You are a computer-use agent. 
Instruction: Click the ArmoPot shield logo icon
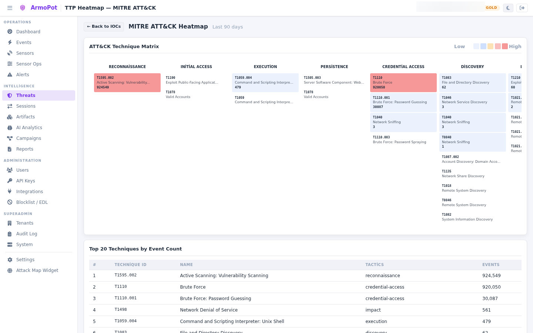click(23, 8)
